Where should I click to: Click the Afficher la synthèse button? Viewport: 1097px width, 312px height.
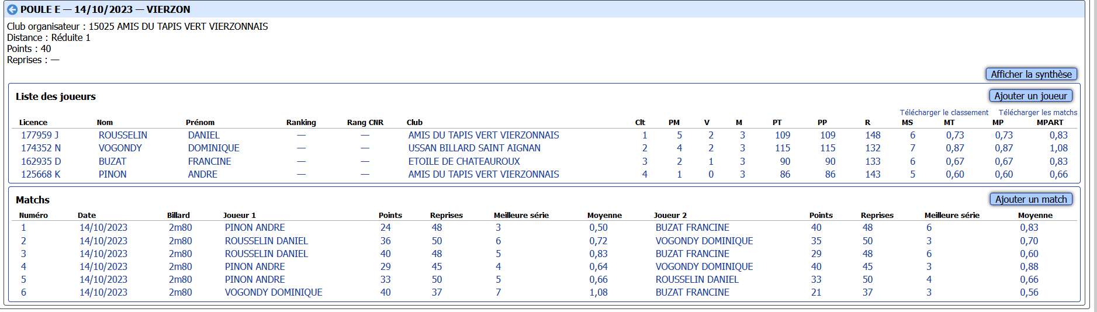pos(1031,74)
